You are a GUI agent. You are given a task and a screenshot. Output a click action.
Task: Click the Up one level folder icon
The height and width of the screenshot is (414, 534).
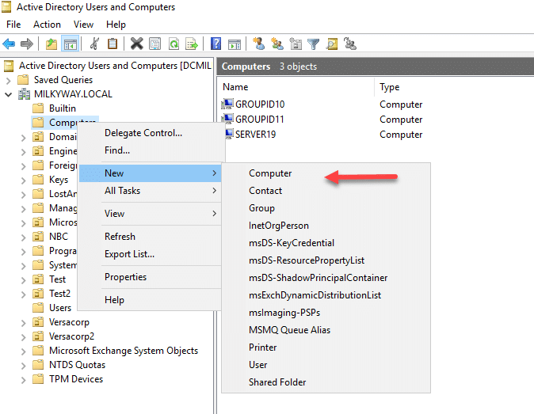pos(51,44)
